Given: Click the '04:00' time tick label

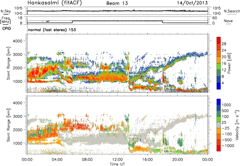Looking at the screenshot, I should (57, 160).
